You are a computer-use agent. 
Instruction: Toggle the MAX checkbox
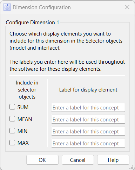(x=12, y=143)
